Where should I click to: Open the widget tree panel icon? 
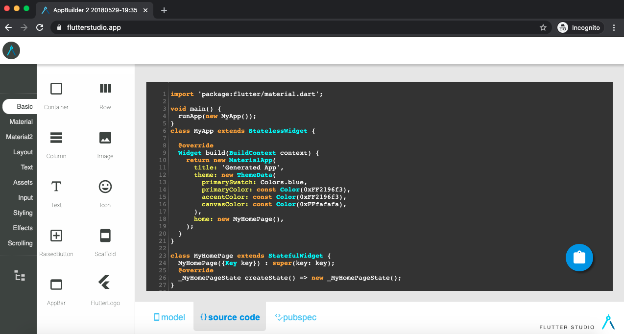[x=19, y=275]
